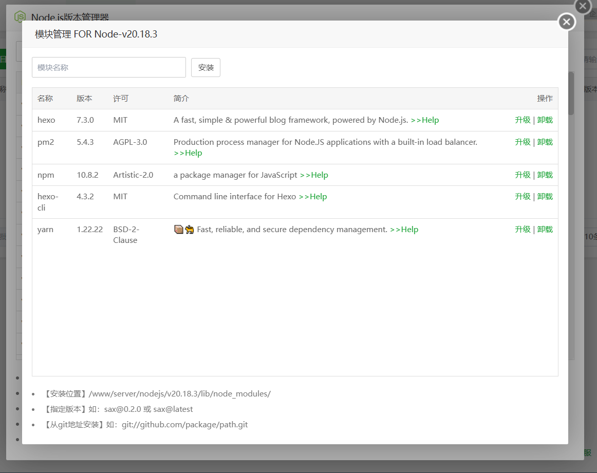Click the git://github.com install example text
The height and width of the screenshot is (473, 597).
tap(184, 425)
